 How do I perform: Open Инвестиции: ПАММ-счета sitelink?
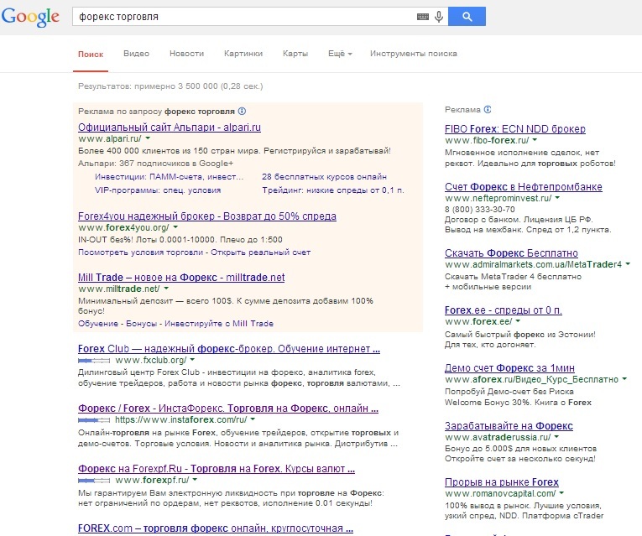tap(169, 177)
